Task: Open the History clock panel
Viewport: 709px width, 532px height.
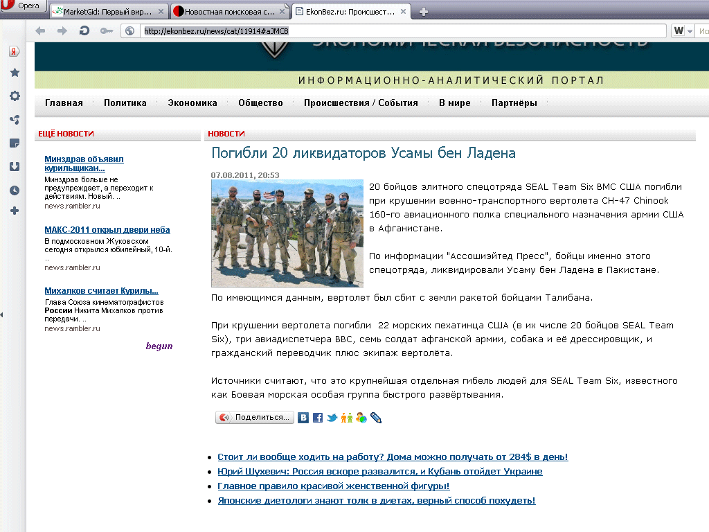Action: point(15,190)
